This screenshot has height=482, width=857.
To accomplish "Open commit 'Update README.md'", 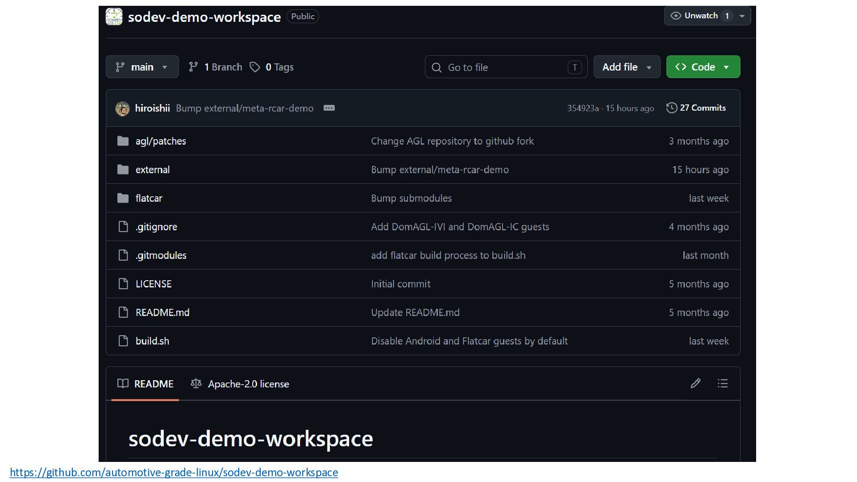I will pyautogui.click(x=416, y=312).
